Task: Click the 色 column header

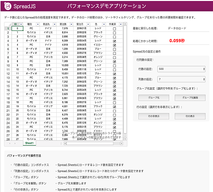Action: tap(96, 24)
